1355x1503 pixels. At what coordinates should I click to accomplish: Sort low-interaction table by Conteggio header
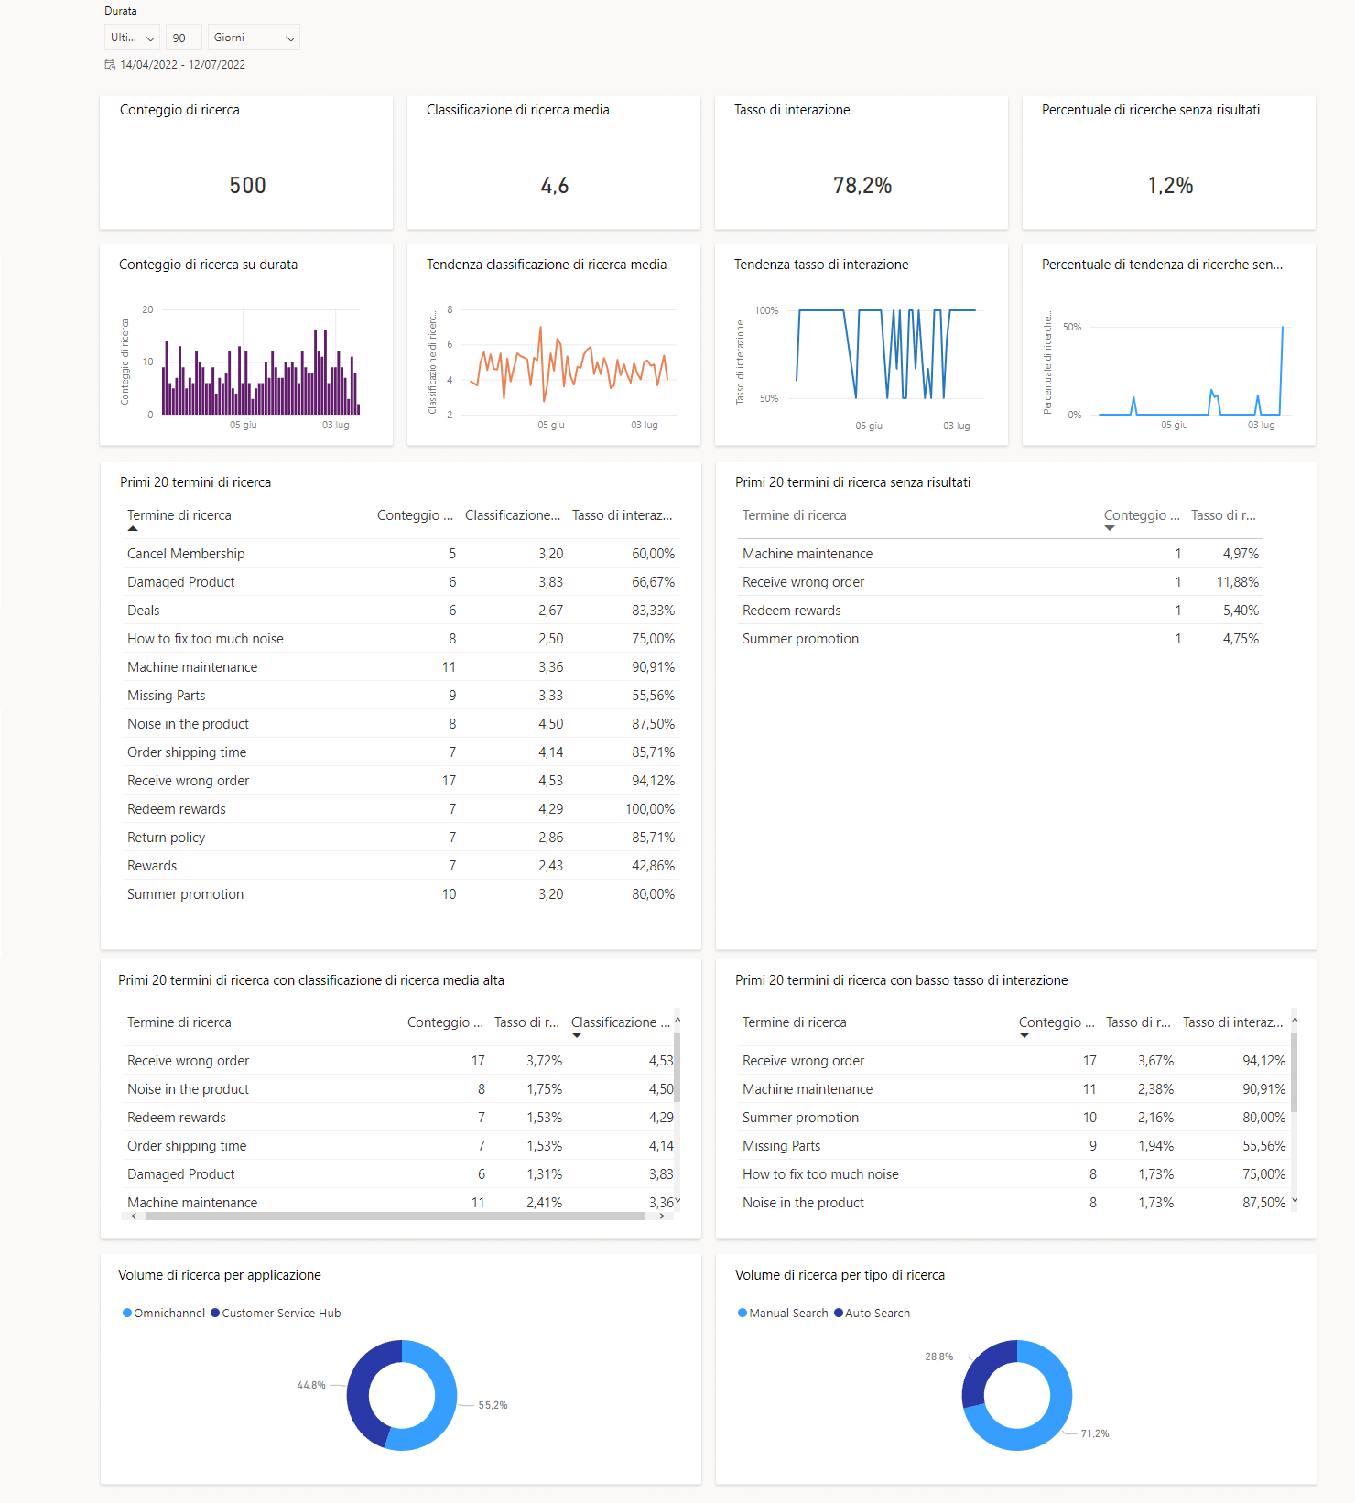1057,1022
